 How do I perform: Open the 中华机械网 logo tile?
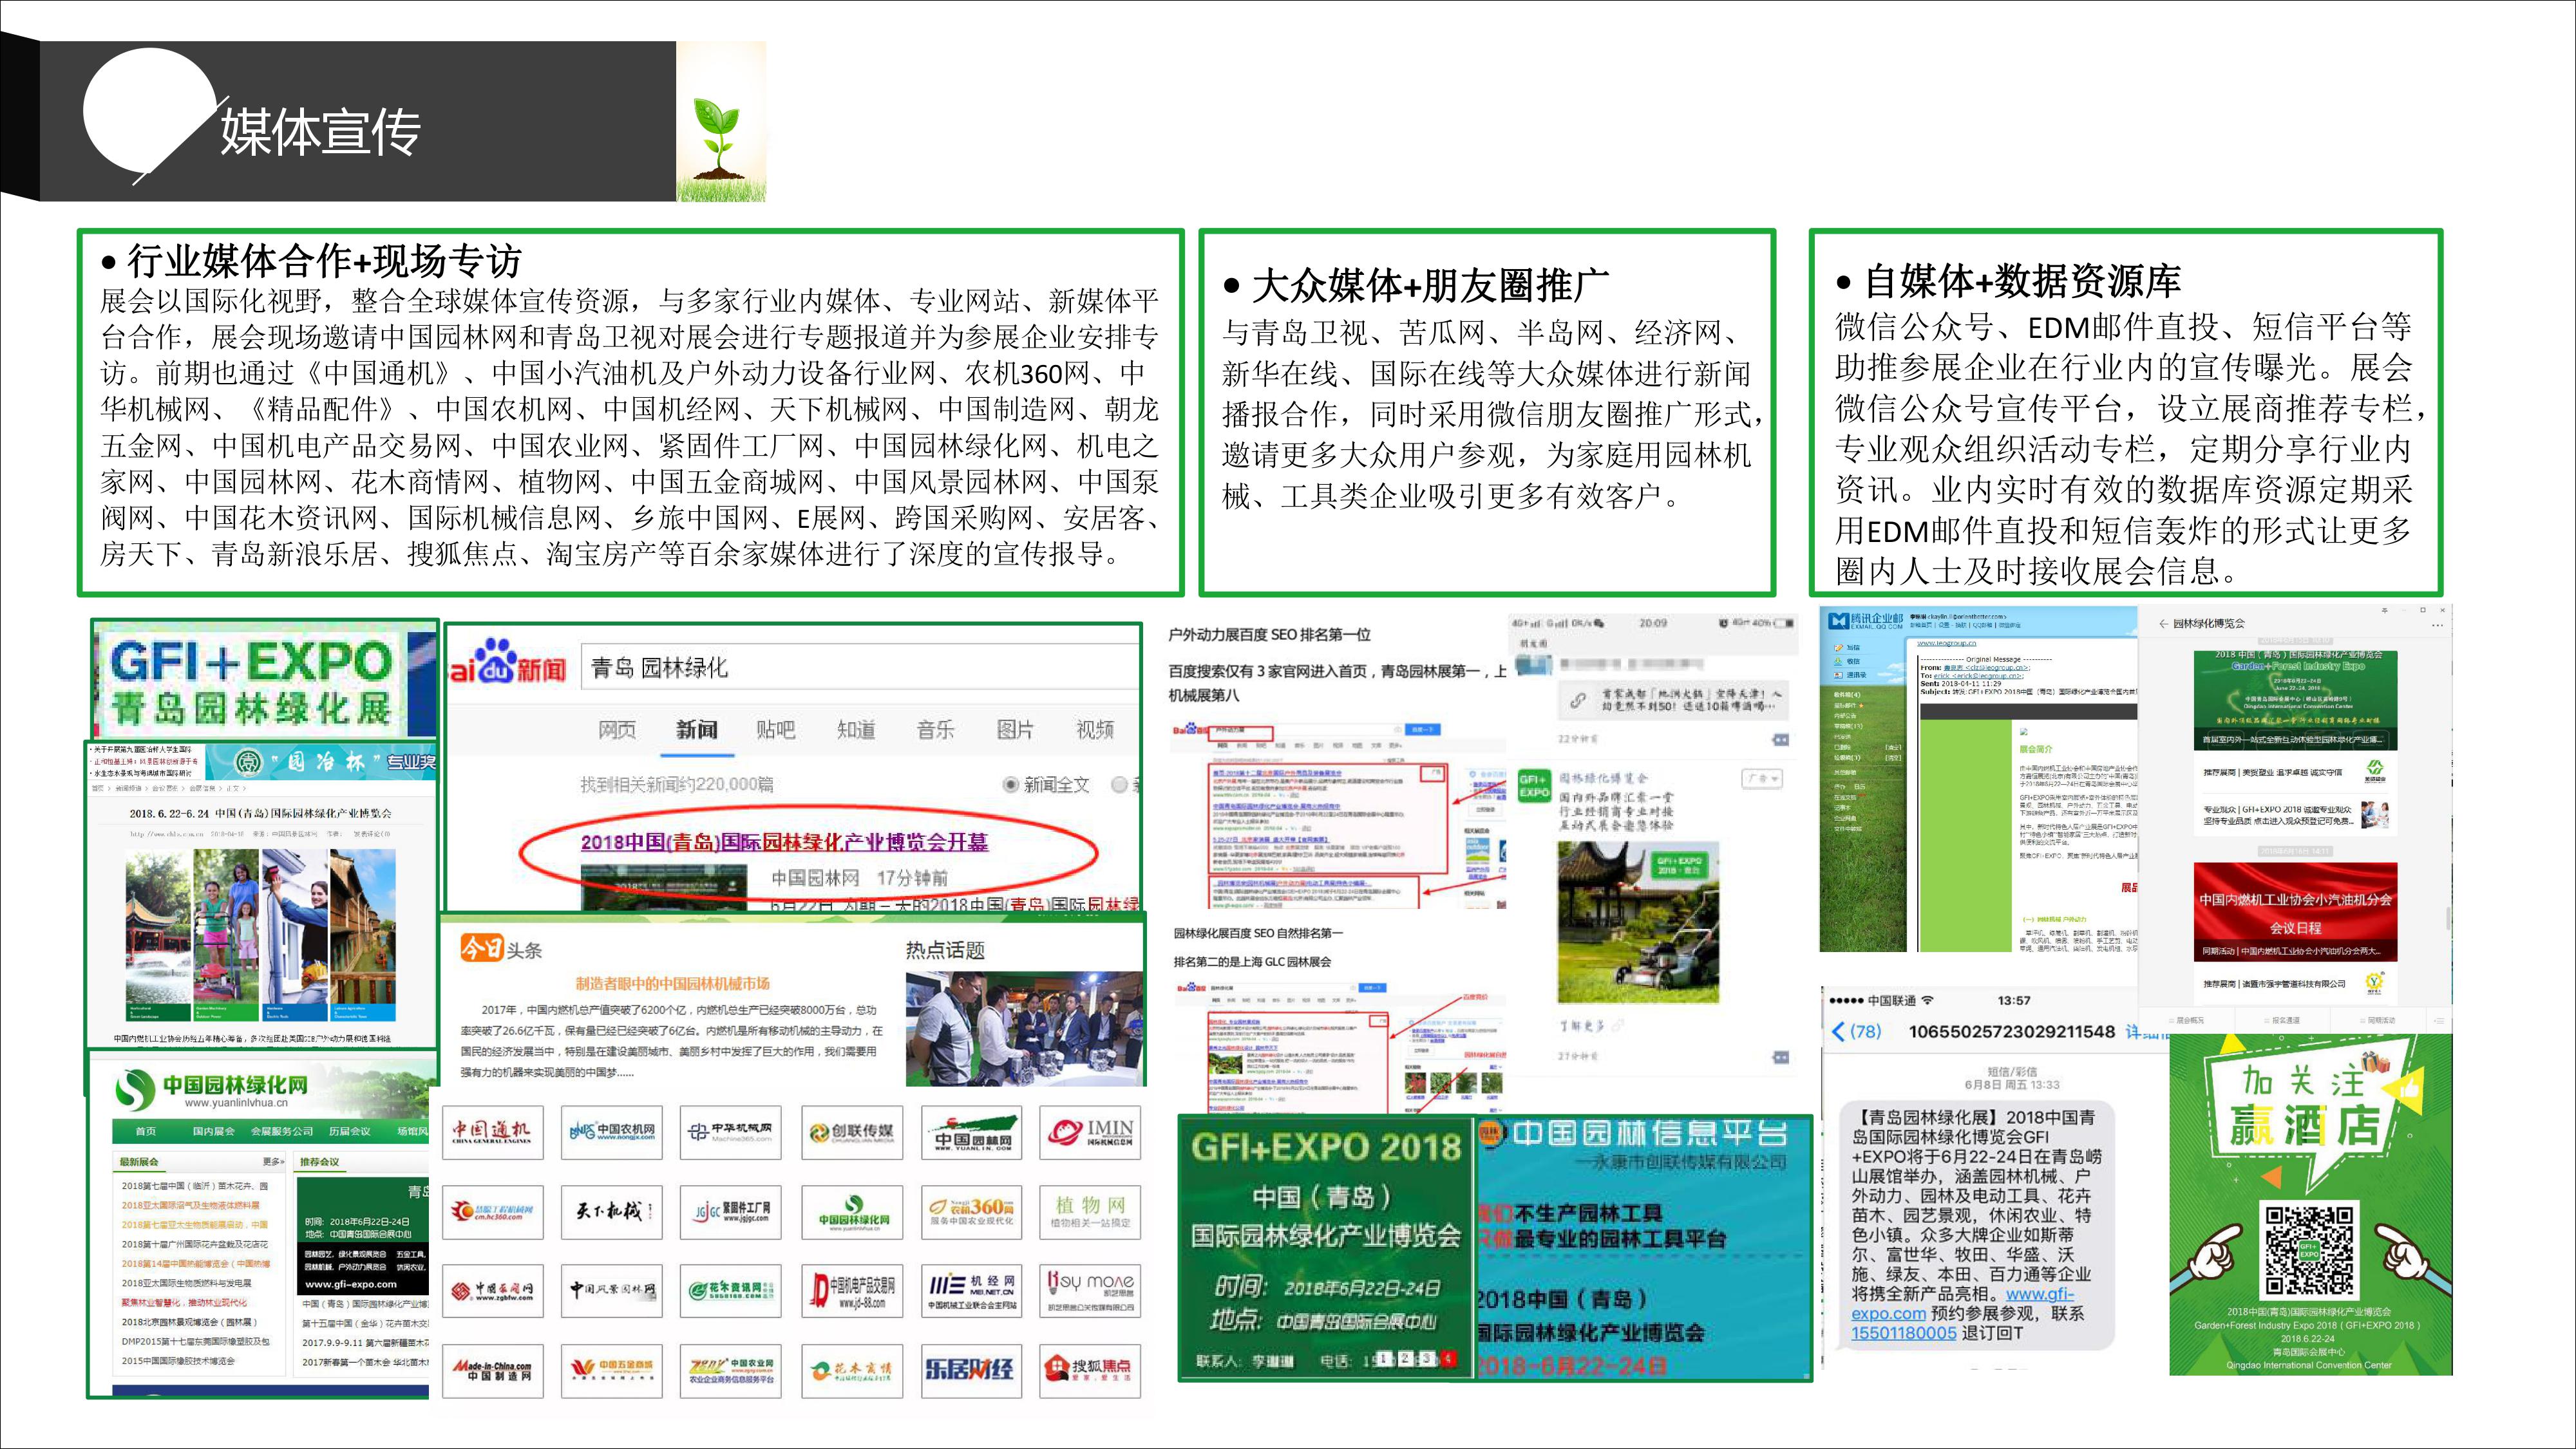(730, 1132)
